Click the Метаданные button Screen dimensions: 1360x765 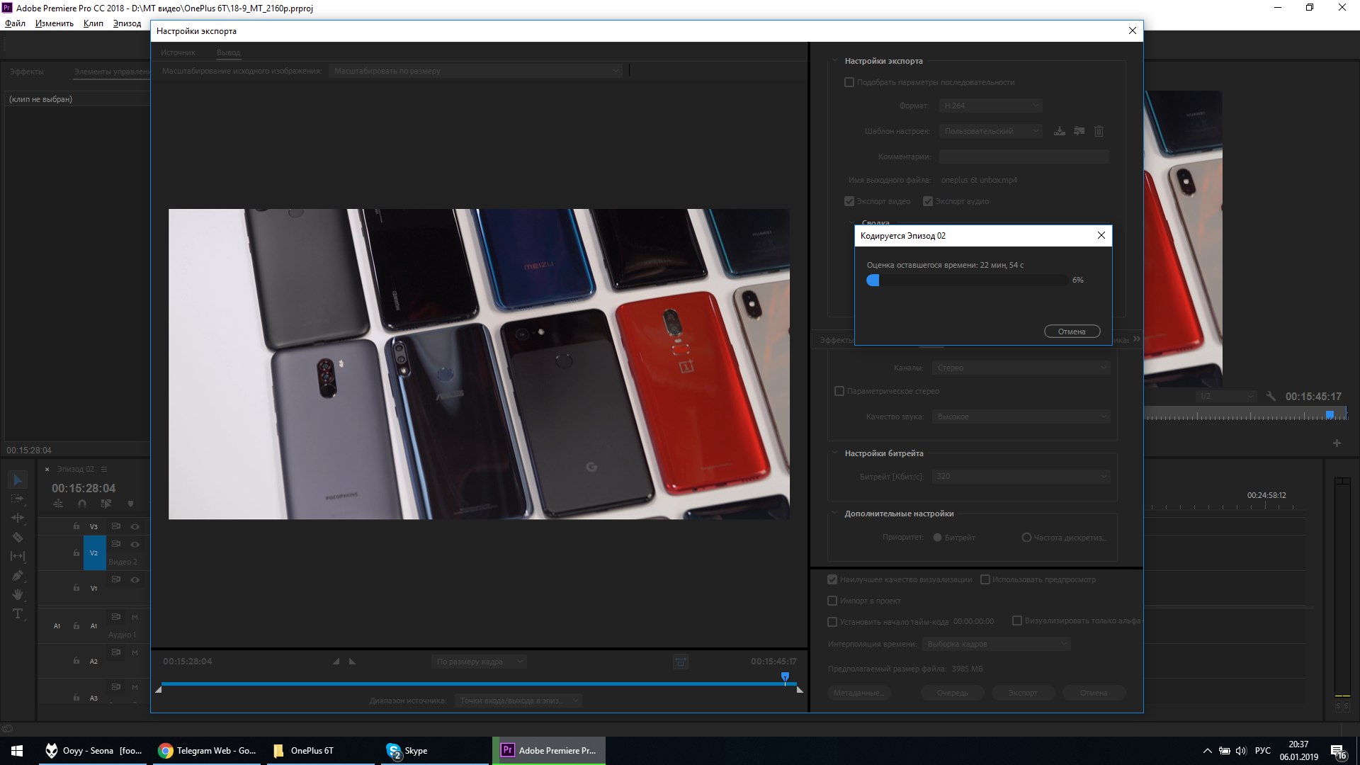click(858, 693)
